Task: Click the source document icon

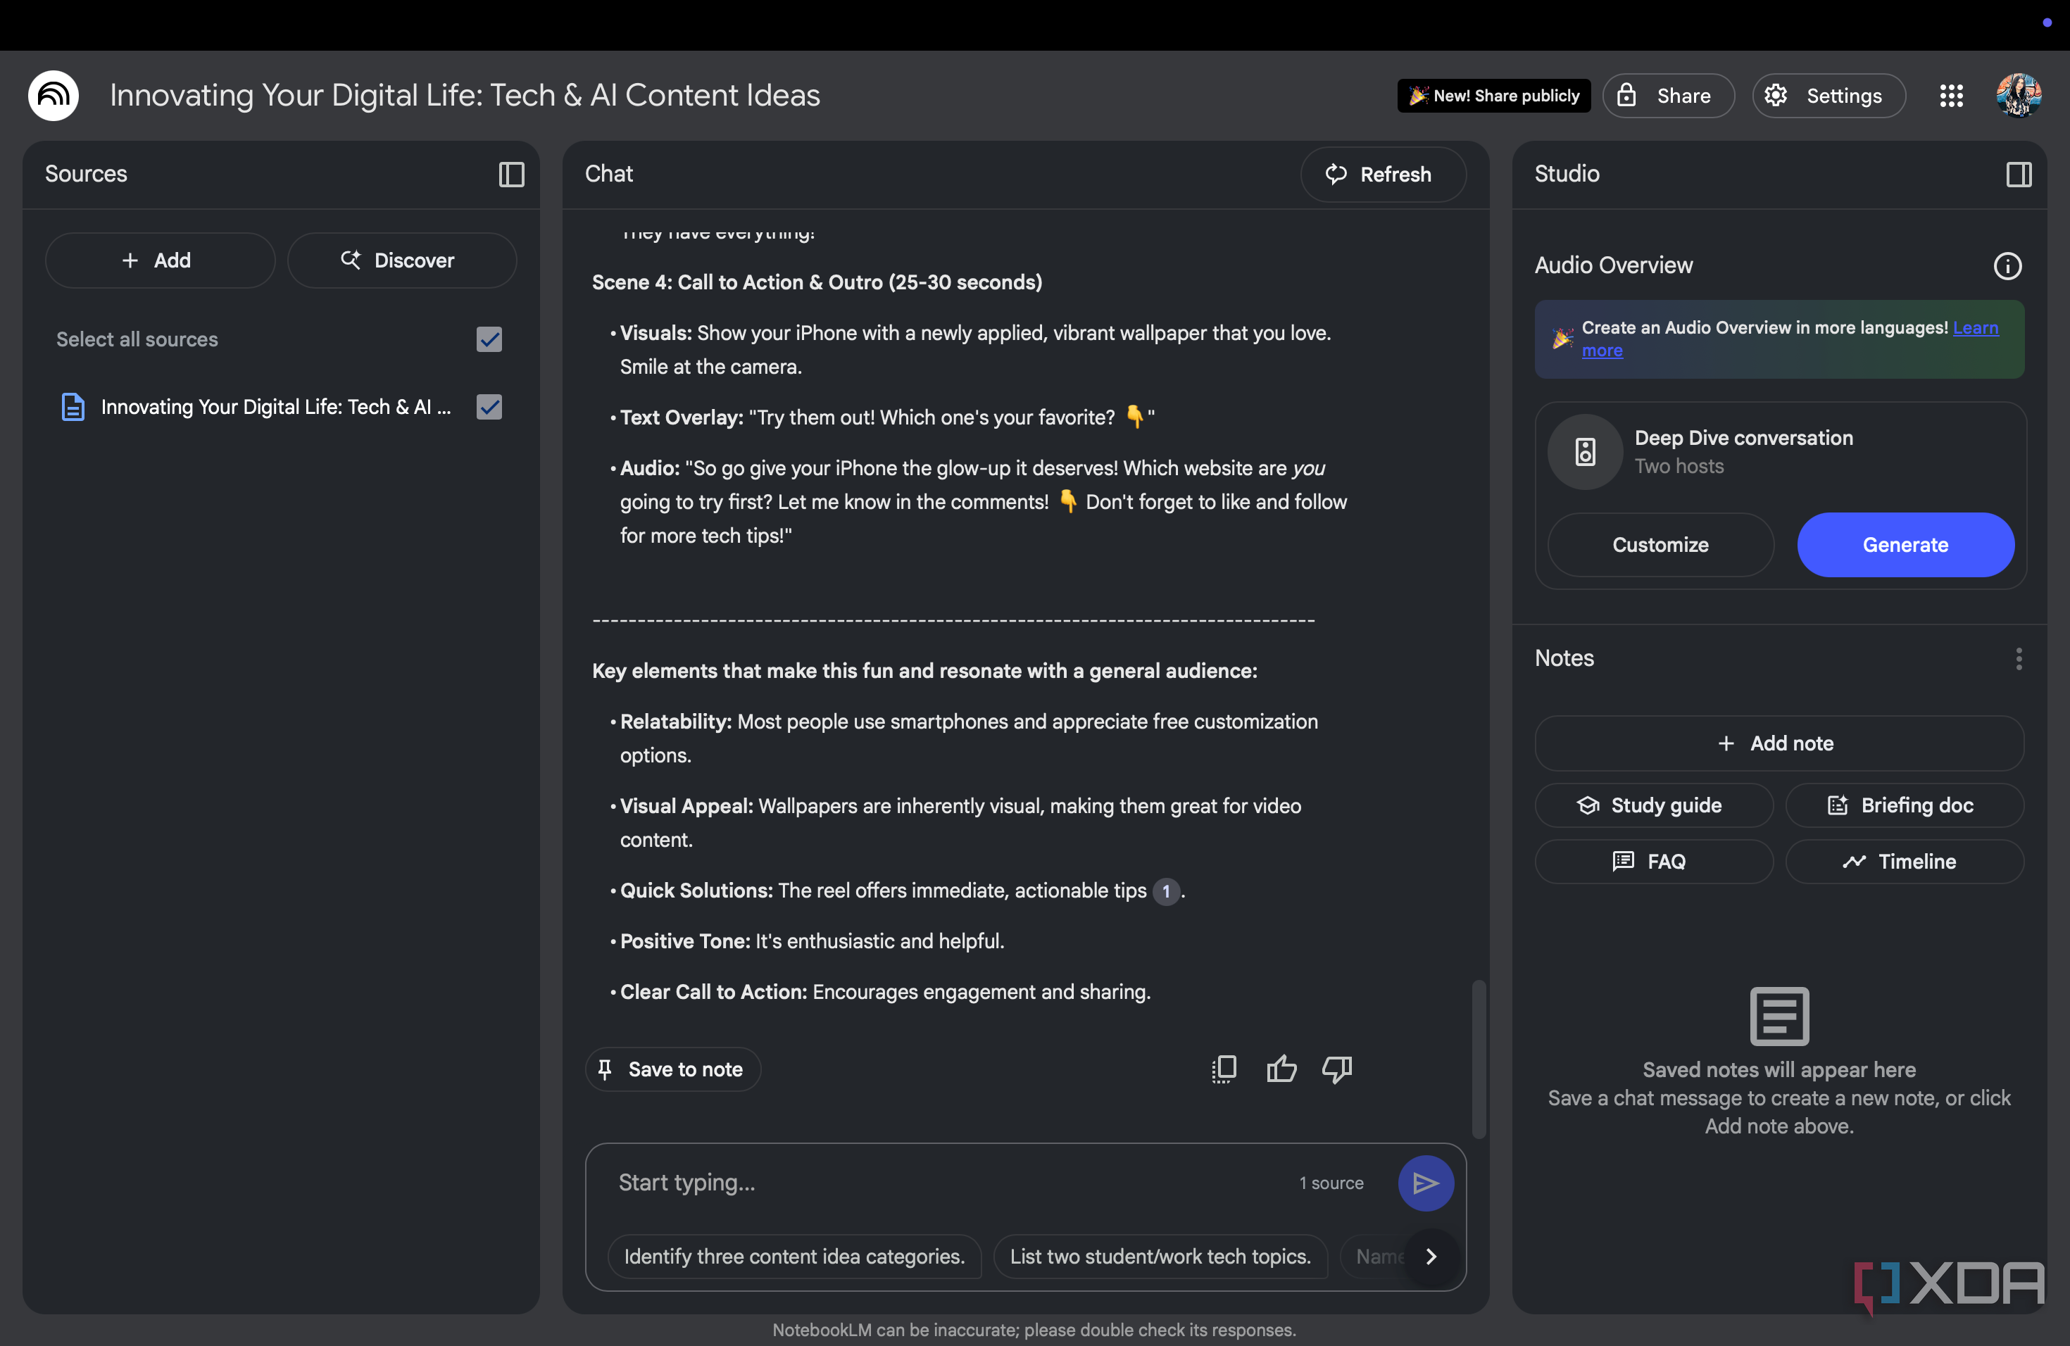Action: coord(73,406)
